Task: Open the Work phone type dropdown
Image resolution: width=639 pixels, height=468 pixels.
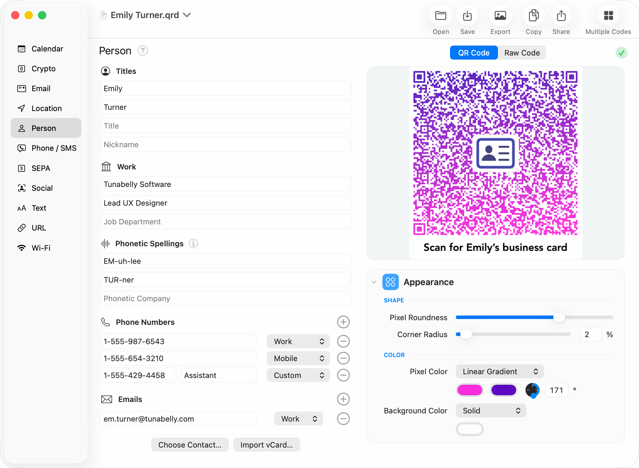Action: pyautogui.click(x=298, y=341)
